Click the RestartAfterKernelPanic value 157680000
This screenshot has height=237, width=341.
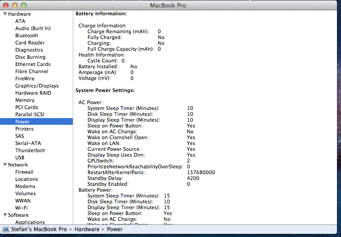pyautogui.click(x=201, y=172)
